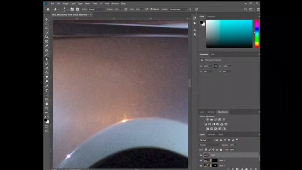
Task: Select the Elliptical Marquee tool
Action: pyautogui.click(x=47, y=24)
